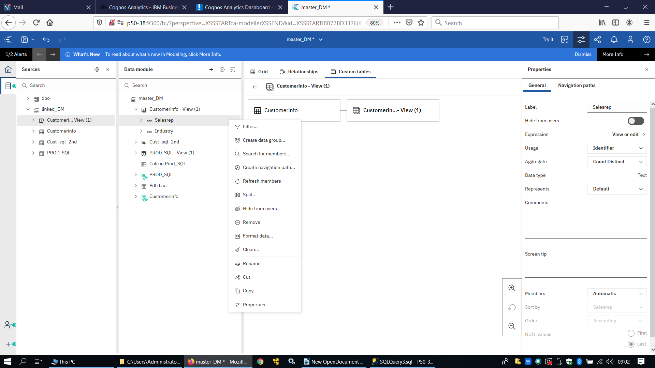Viewport: 655px width, 368px height.
Task: Click the zoom in magnifier icon
Action: pos(512,288)
